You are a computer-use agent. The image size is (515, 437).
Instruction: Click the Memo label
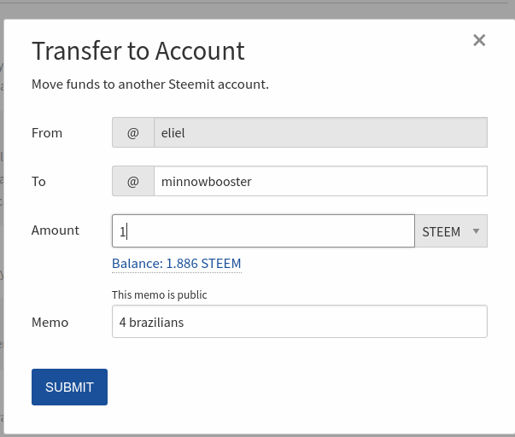[x=50, y=323]
